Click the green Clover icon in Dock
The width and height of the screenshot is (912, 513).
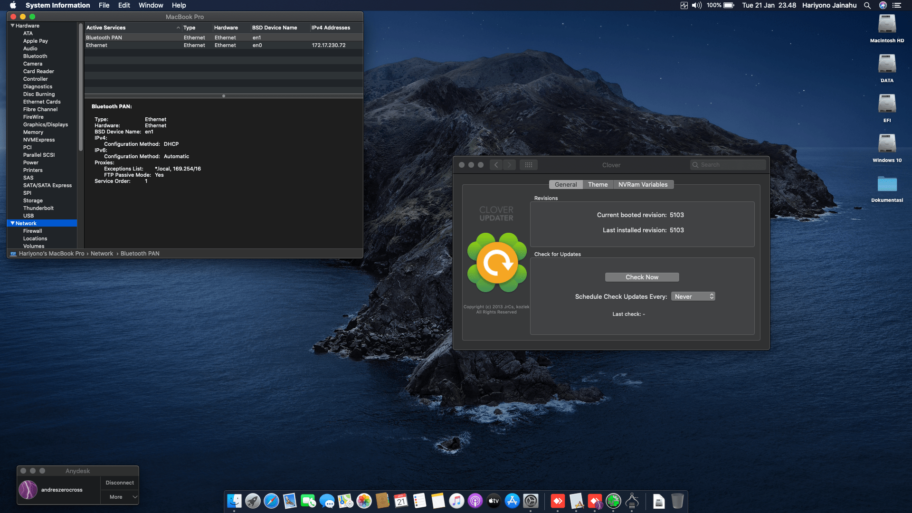tap(613, 501)
